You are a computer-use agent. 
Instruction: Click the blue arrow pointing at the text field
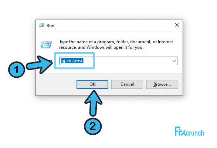(x=40, y=65)
